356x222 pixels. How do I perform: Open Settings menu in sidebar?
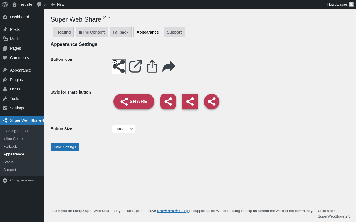[22, 108]
